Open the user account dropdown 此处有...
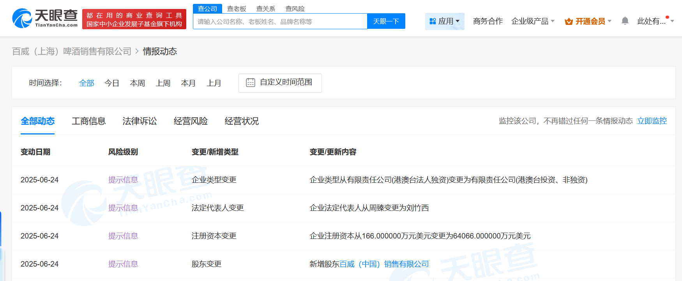This screenshot has height=281, width=682. [x=655, y=21]
